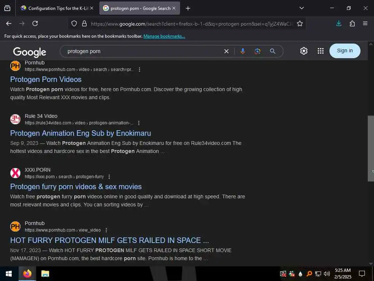Start Google voice search microphone
This screenshot has height=281, width=374.
243,51
